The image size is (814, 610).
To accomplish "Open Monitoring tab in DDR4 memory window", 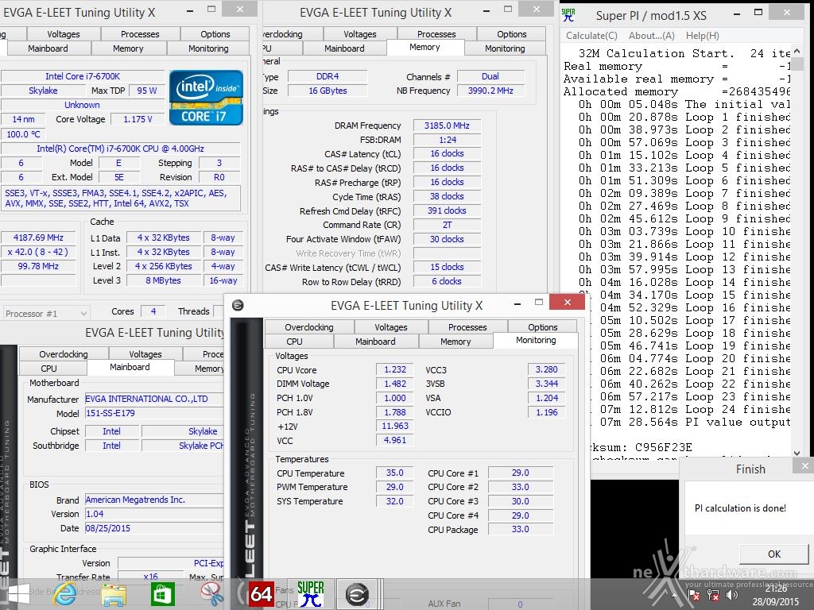I will pos(505,48).
